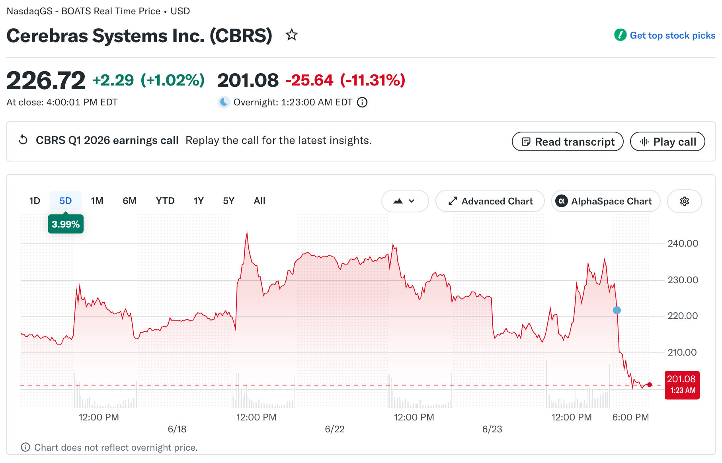The image size is (722, 463).
Task: Open the Advanced Chart view
Action: (490, 201)
